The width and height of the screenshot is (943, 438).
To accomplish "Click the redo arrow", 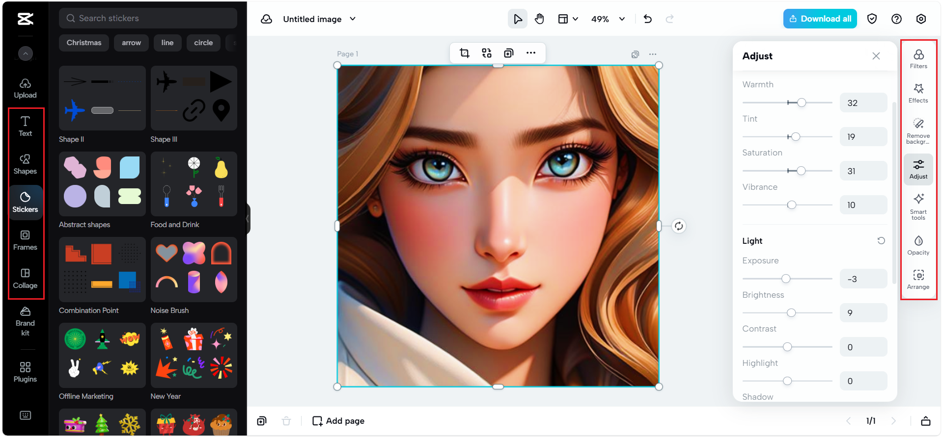I will [x=669, y=19].
